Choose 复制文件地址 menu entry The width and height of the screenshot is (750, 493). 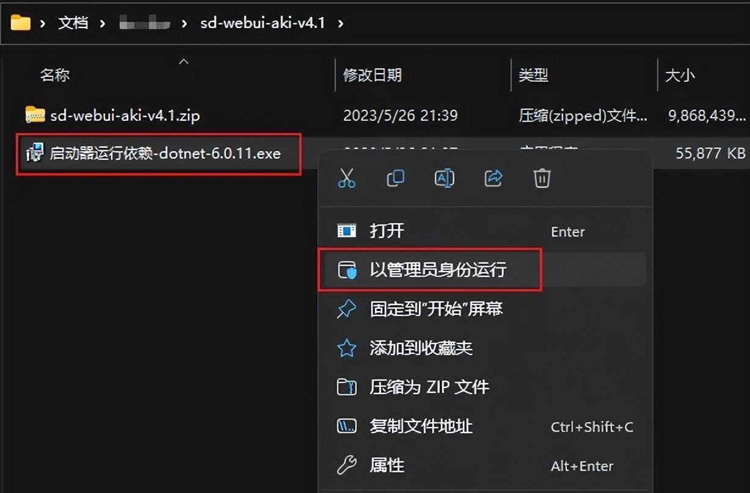[482, 426]
